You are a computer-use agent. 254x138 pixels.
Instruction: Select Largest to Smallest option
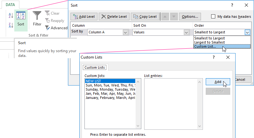coord(210,42)
